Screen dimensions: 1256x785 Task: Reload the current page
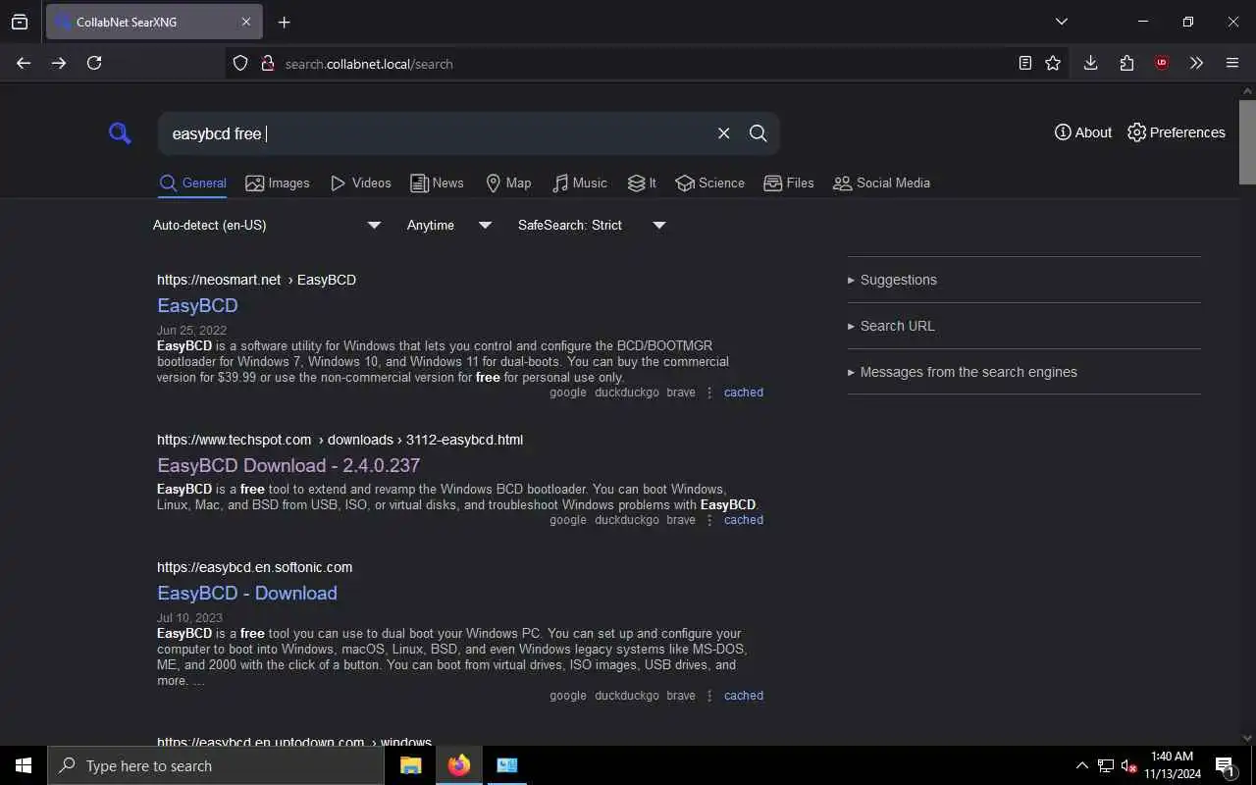pyautogui.click(x=94, y=63)
